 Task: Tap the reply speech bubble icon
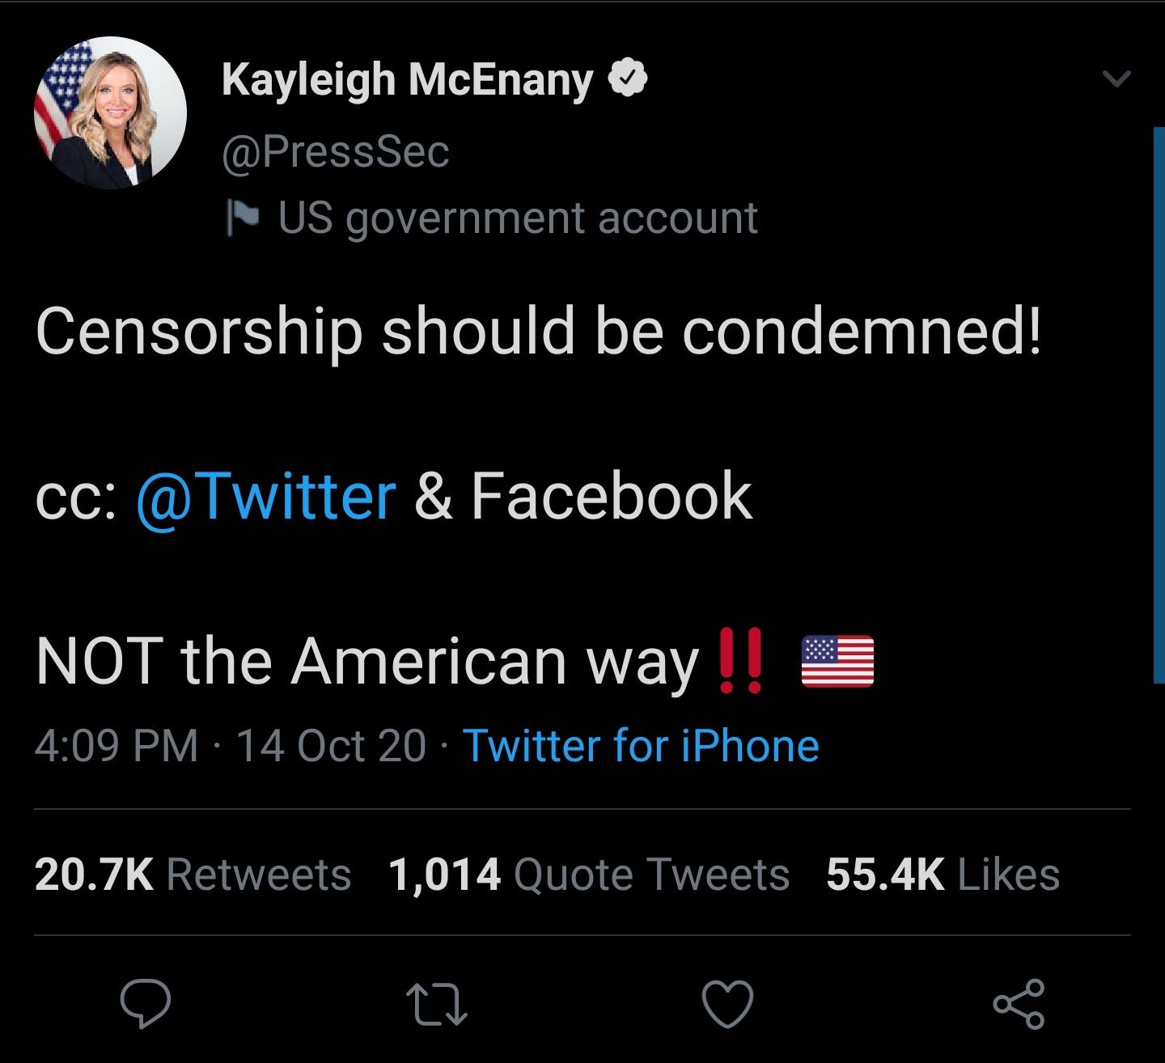146,1004
